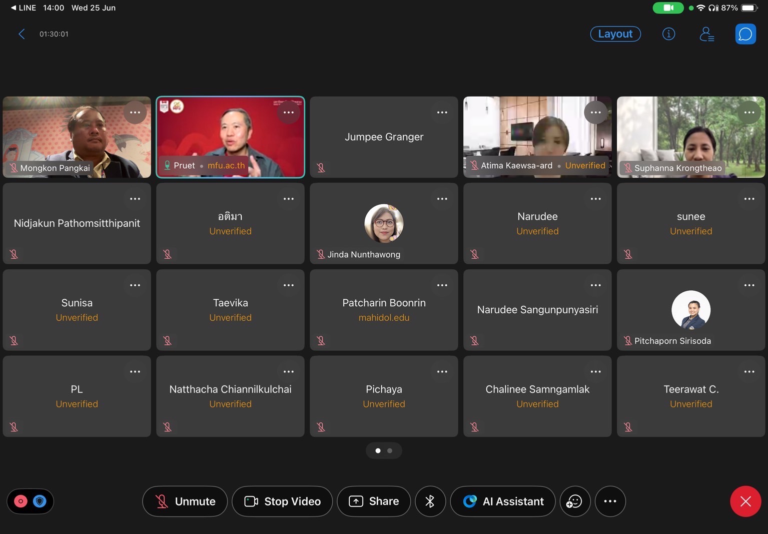This screenshot has width=768, height=534.
Task: Toggle the AI Assistant
Action: point(502,501)
